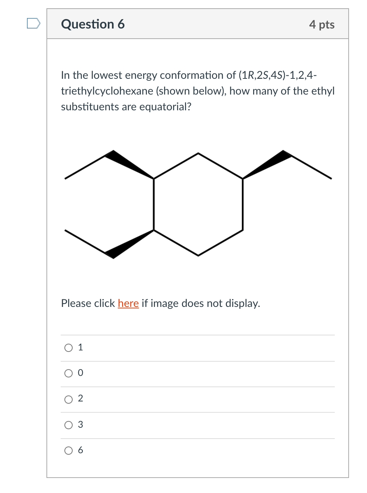Click the "4 pts" point value label

pos(322,24)
